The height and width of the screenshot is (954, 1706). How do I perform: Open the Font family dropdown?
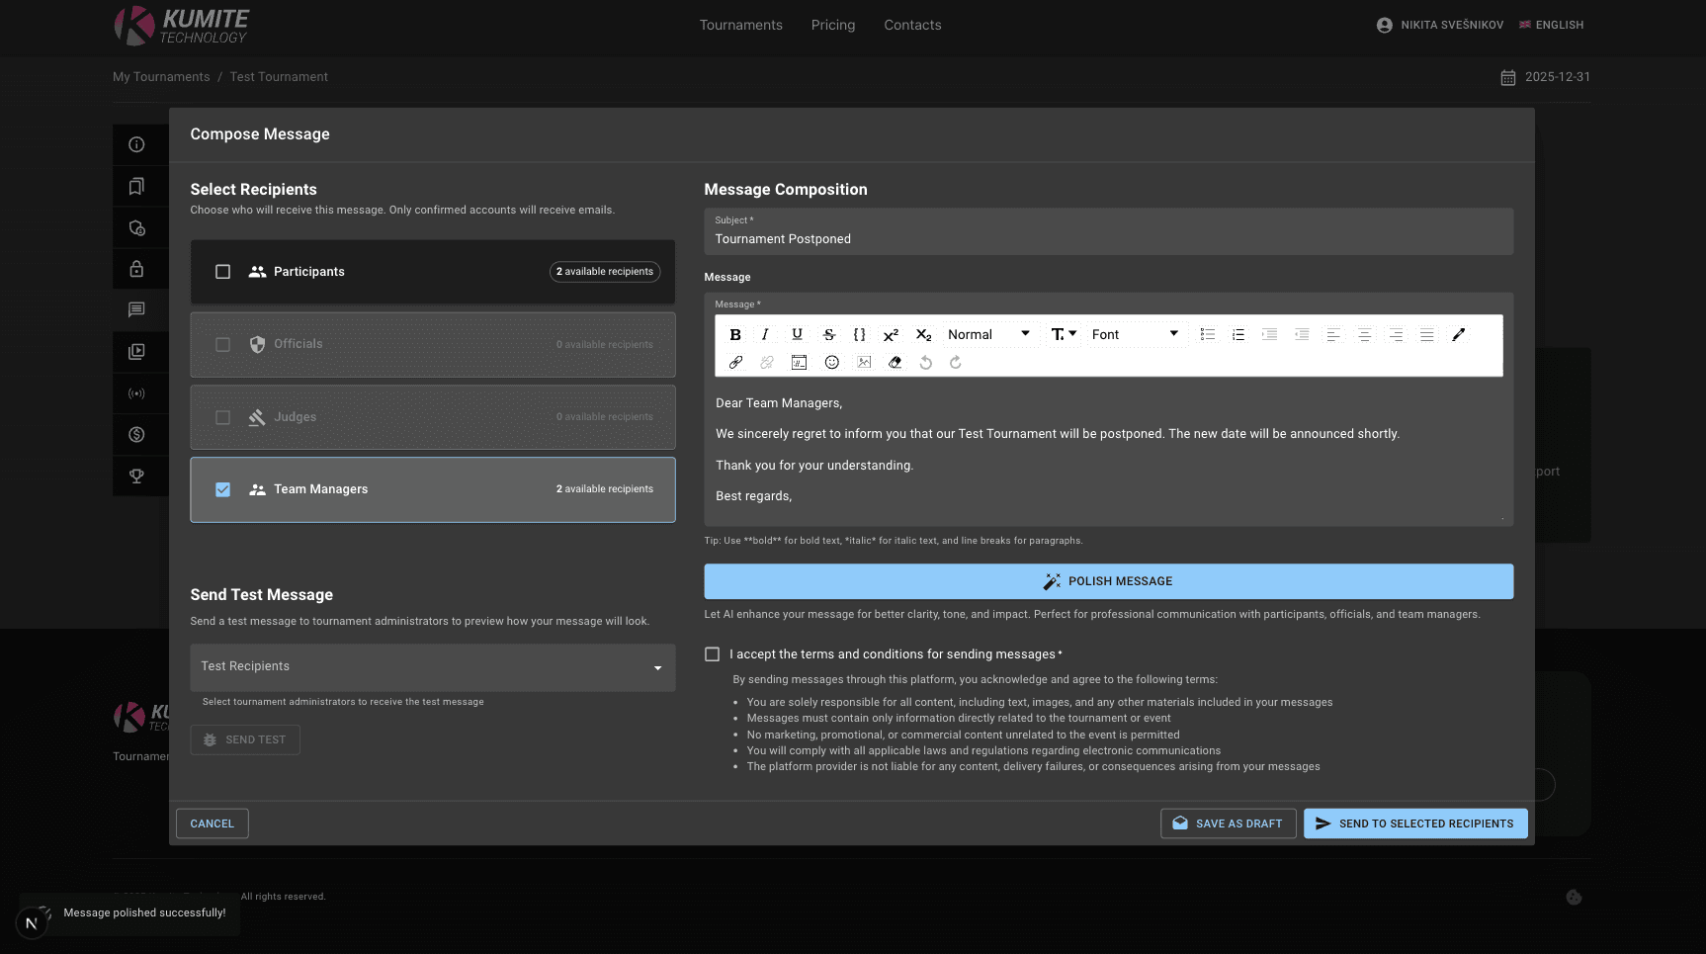pyautogui.click(x=1135, y=335)
